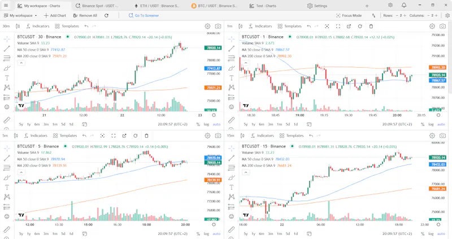Image resolution: width=452 pixels, height=239 pixels.
Task: Pop out top-right chart to new window
Action: coord(349,26)
